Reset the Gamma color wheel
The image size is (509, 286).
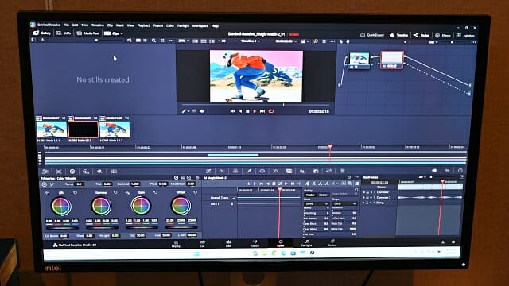(x=115, y=192)
